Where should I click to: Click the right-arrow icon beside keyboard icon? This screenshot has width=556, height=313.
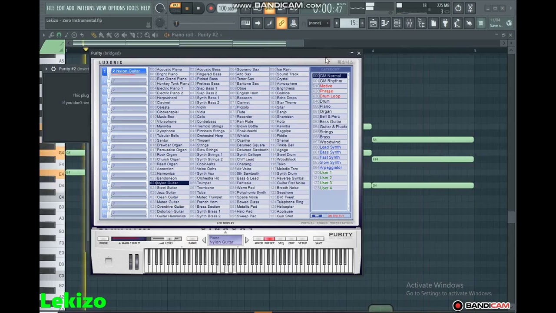coord(258,23)
